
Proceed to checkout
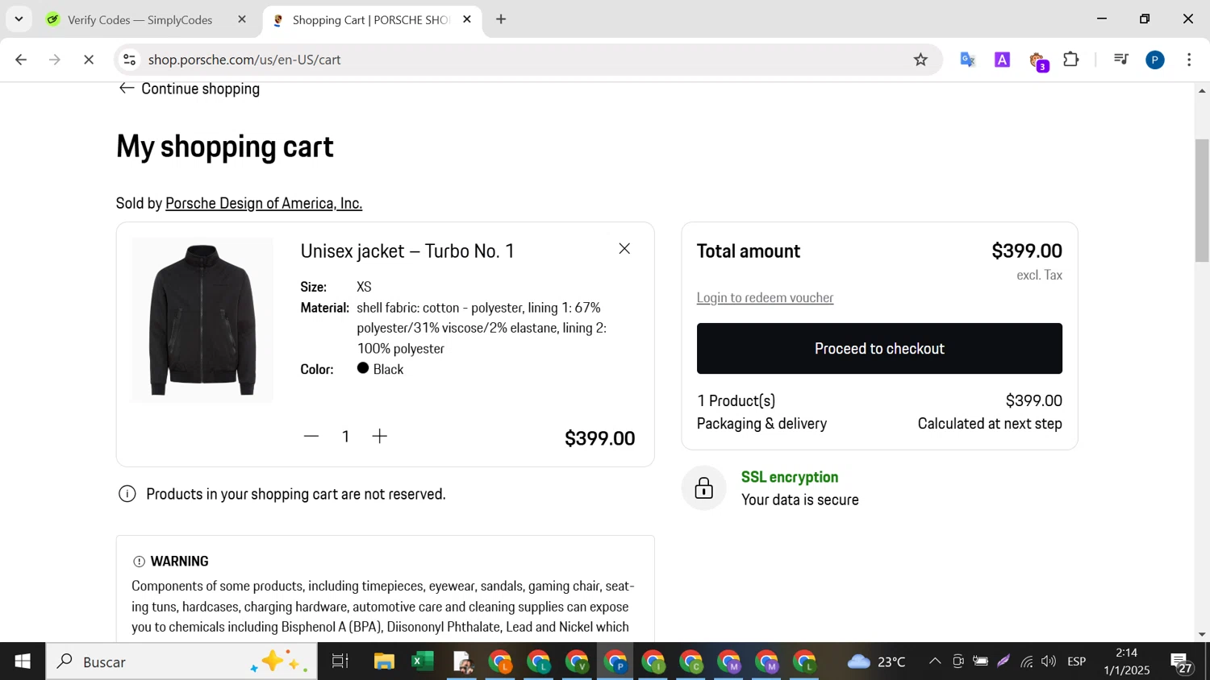[879, 348]
